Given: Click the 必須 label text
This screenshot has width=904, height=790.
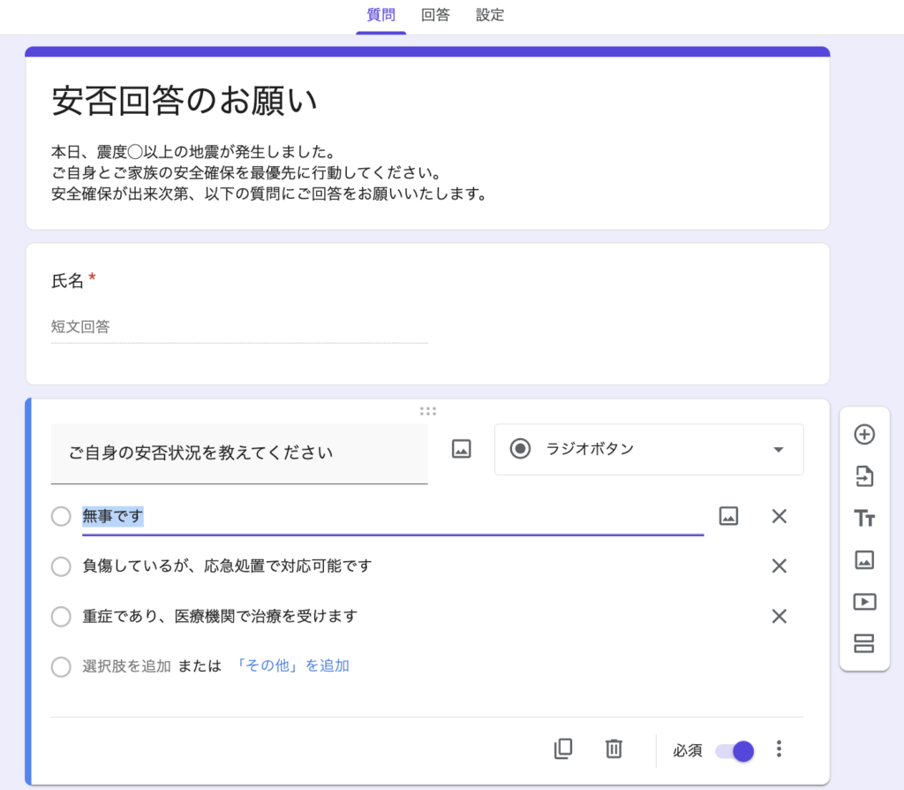Looking at the screenshot, I should coord(687,750).
